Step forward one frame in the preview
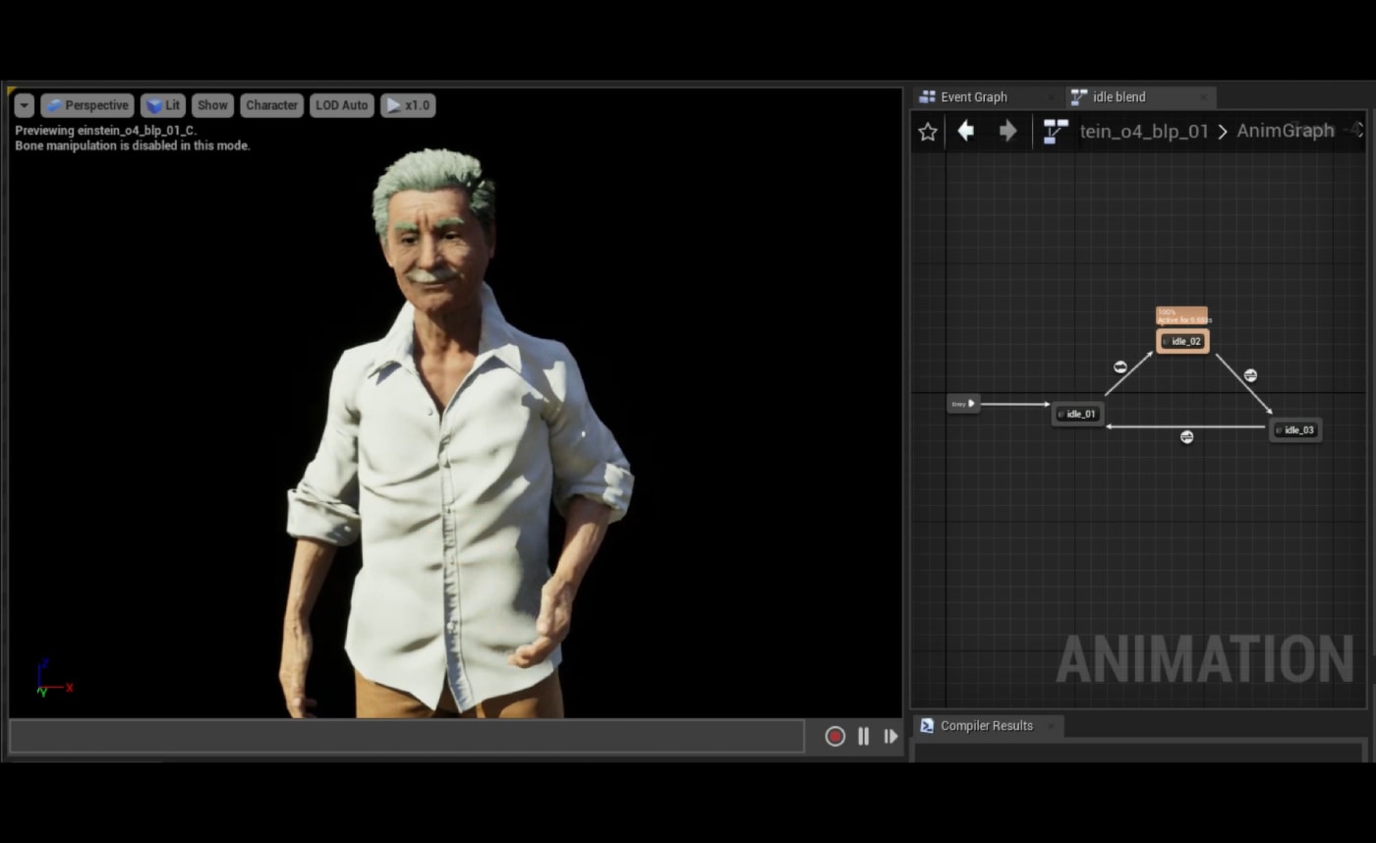The height and width of the screenshot is (843, 1376). (x=890, y=736)
